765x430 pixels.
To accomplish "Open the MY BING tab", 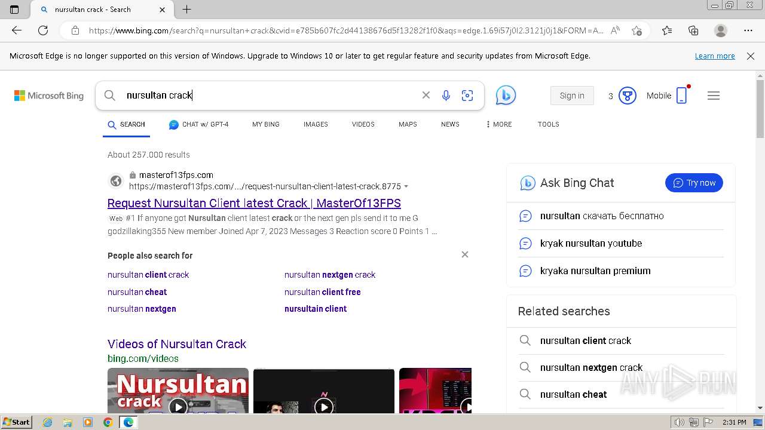I will pos(266,125).
